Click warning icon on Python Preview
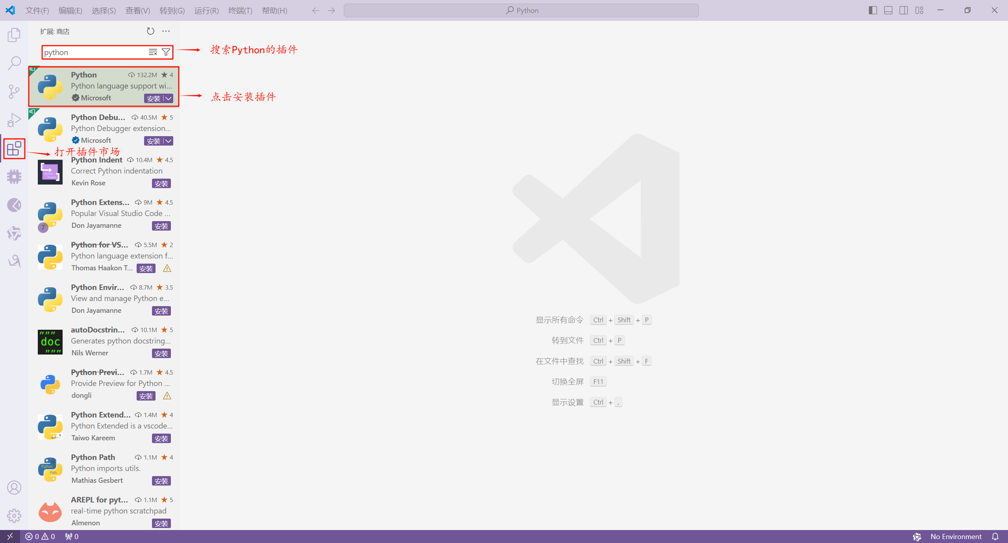The image size is (1008, 543). click(x=167, y=396)
